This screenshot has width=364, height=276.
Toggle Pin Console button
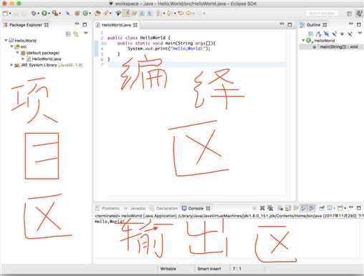click(x=322, y=208)
